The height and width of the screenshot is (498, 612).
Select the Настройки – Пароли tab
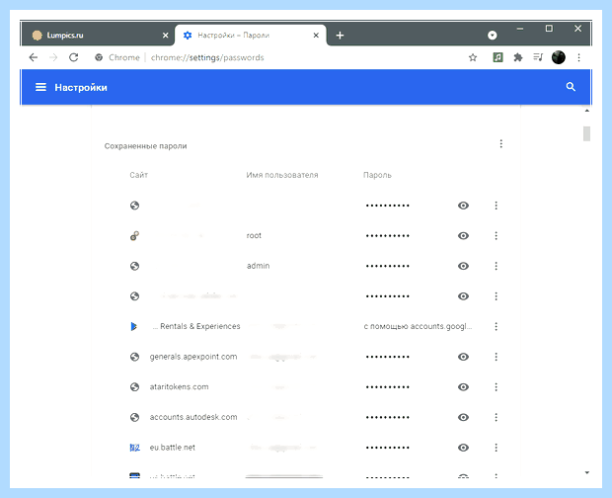pos(250,36)
